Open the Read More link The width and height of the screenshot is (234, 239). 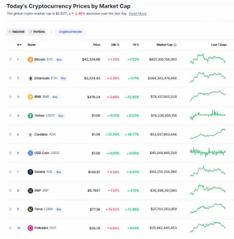138,14
